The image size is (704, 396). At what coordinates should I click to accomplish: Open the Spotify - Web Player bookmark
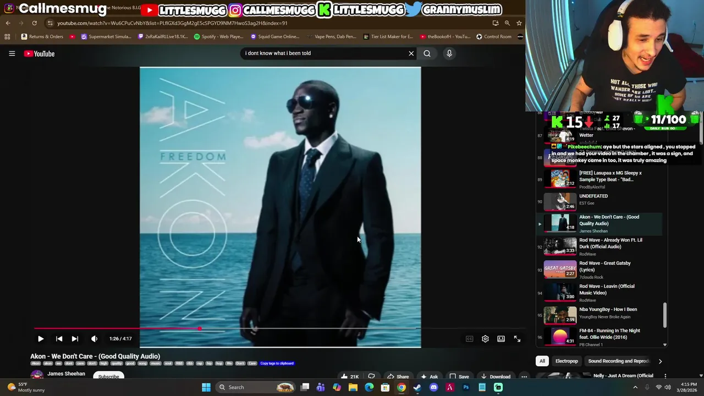(218, 37)
